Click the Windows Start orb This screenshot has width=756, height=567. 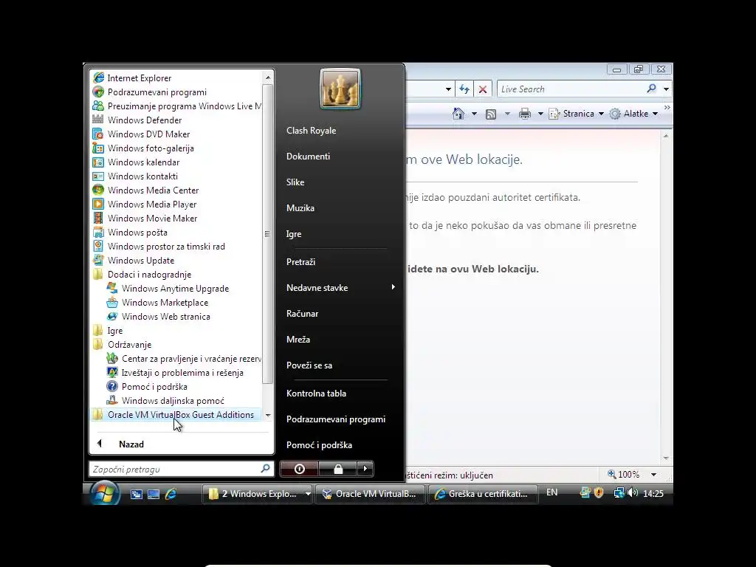click(103, 492)
